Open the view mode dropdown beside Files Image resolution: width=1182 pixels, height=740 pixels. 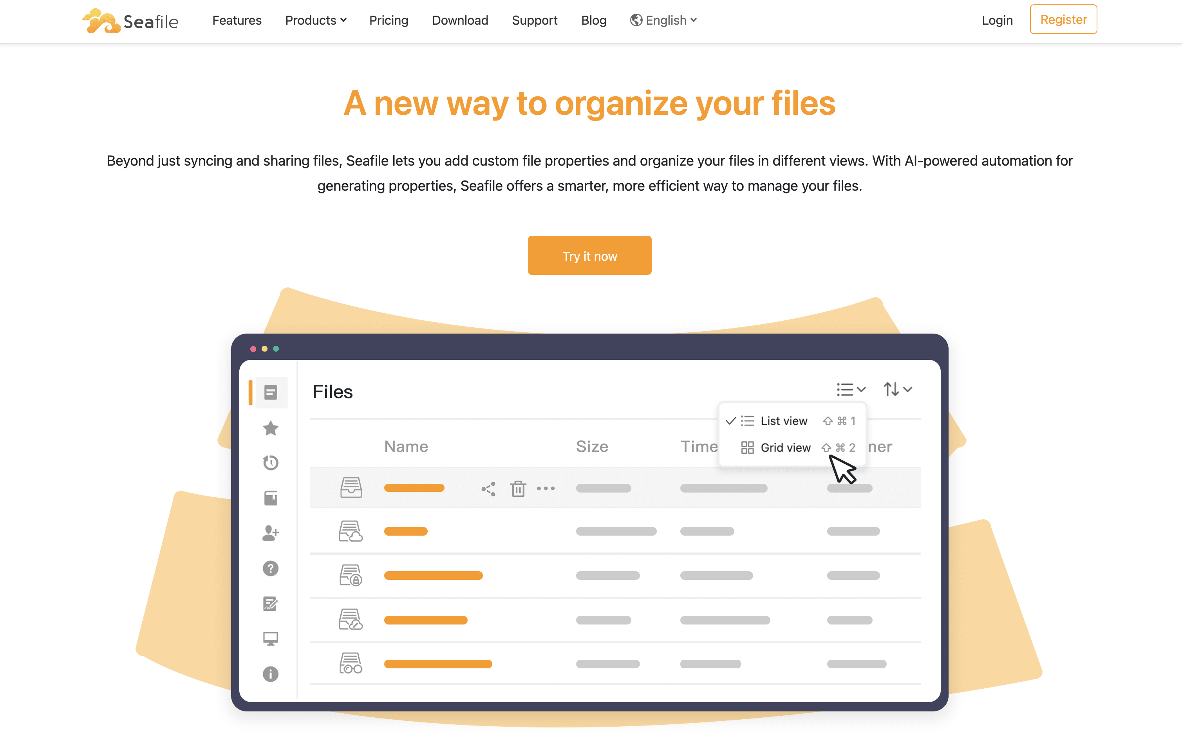pyautogui.click(x=851, y=389)
